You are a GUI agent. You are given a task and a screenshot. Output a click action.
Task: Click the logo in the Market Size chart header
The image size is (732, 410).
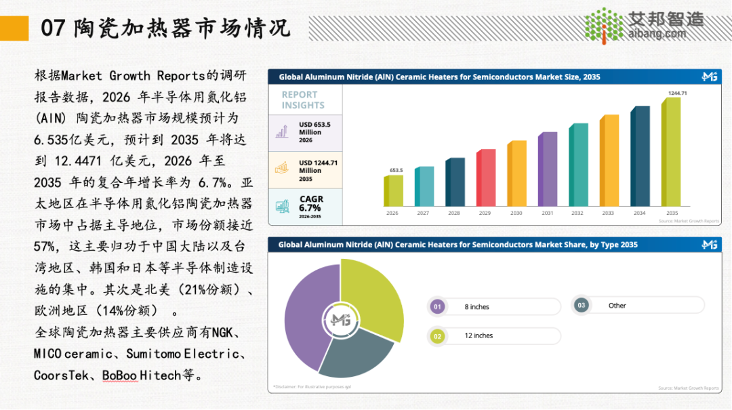pyautogui.click(x=710, y=77)
